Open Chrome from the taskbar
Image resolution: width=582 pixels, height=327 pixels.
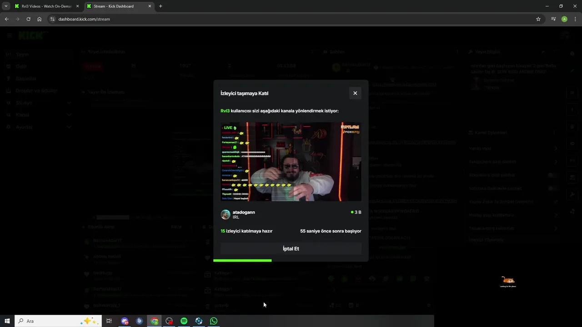(x=155, y=321)
